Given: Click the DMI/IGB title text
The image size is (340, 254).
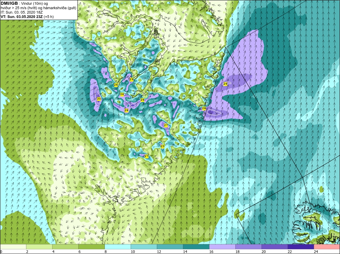Looking at the screenshot, I should 9,3.
